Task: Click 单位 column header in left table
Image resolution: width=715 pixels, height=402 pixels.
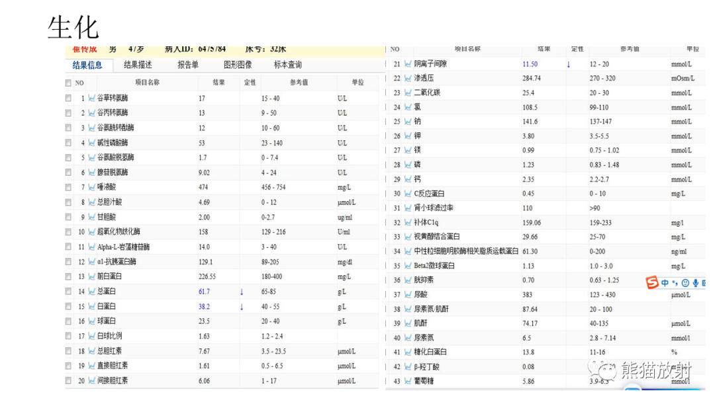Action: click(x=358, y=83)
